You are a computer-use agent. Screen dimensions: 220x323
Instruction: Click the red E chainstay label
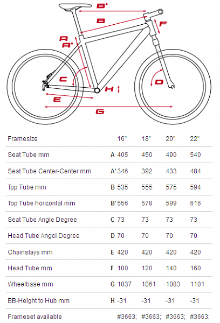[x=57, y=100]
